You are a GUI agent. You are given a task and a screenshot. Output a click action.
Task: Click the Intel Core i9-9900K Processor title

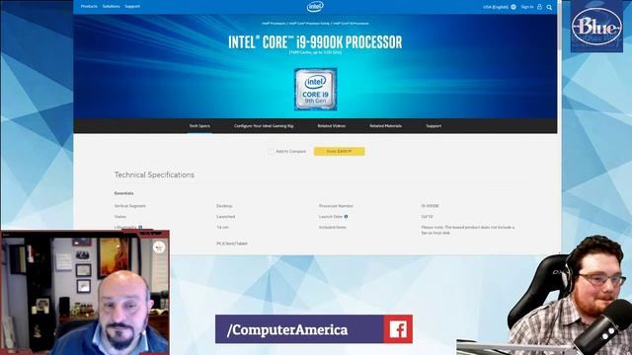[x=315, y=41]
